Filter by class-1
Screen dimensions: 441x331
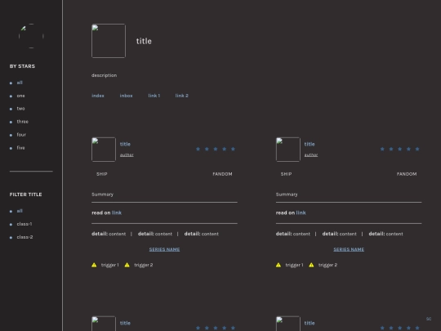coord(24,224)
